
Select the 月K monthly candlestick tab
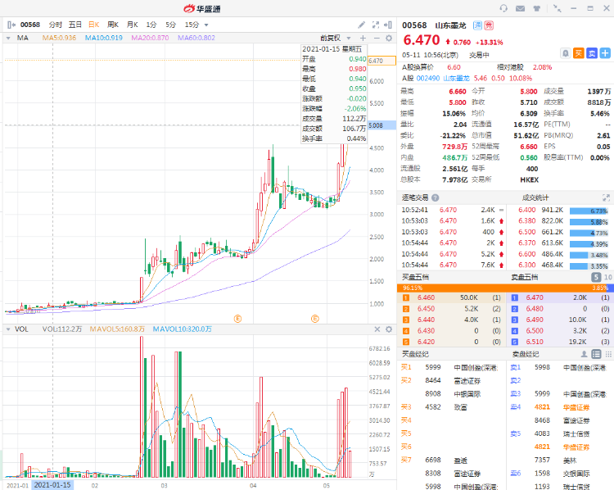point(133,25)
